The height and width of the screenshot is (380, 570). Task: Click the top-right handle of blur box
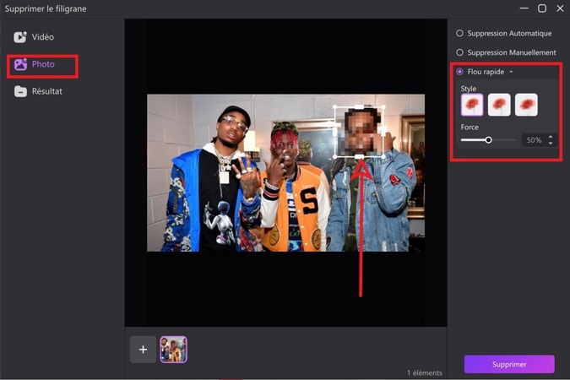click(x=384, y=107)
